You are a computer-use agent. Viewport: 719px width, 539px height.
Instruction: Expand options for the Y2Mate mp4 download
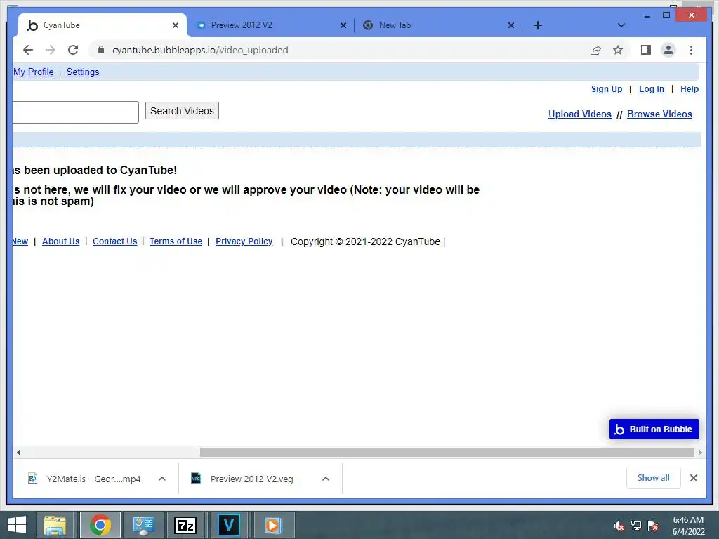[x=162, y=479]
